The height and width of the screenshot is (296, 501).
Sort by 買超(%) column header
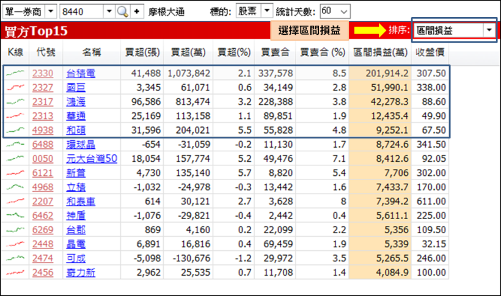click(x=234, y=52)
